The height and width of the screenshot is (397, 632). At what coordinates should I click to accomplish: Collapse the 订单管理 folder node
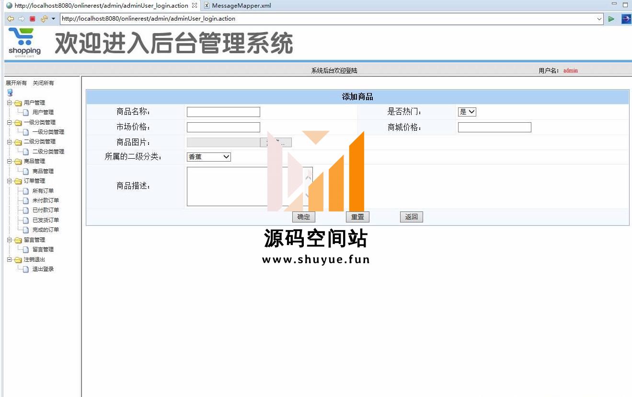9,181
